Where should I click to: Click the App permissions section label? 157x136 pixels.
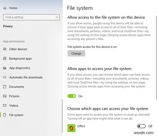(x=14, y=41)
